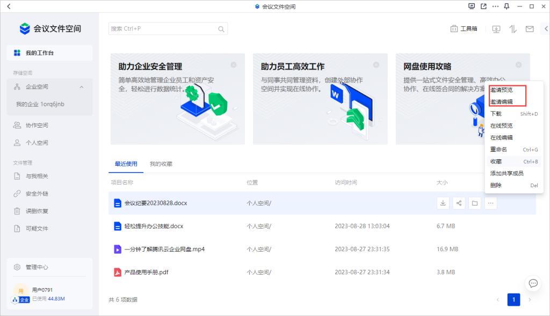Click the sort arrows icon near 工具箱
This screenshot has height=316, width=550.
point(512,28)
